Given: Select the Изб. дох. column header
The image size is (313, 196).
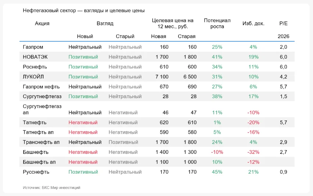Looking at the screenshot, I should coord(253,23).
